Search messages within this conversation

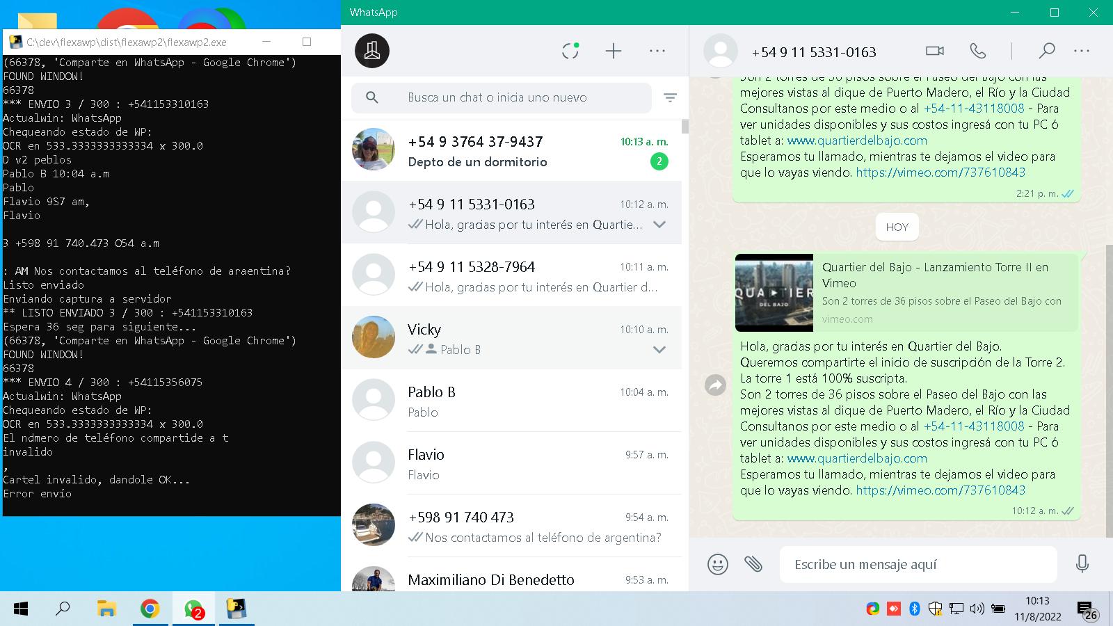click(1047, 51)
